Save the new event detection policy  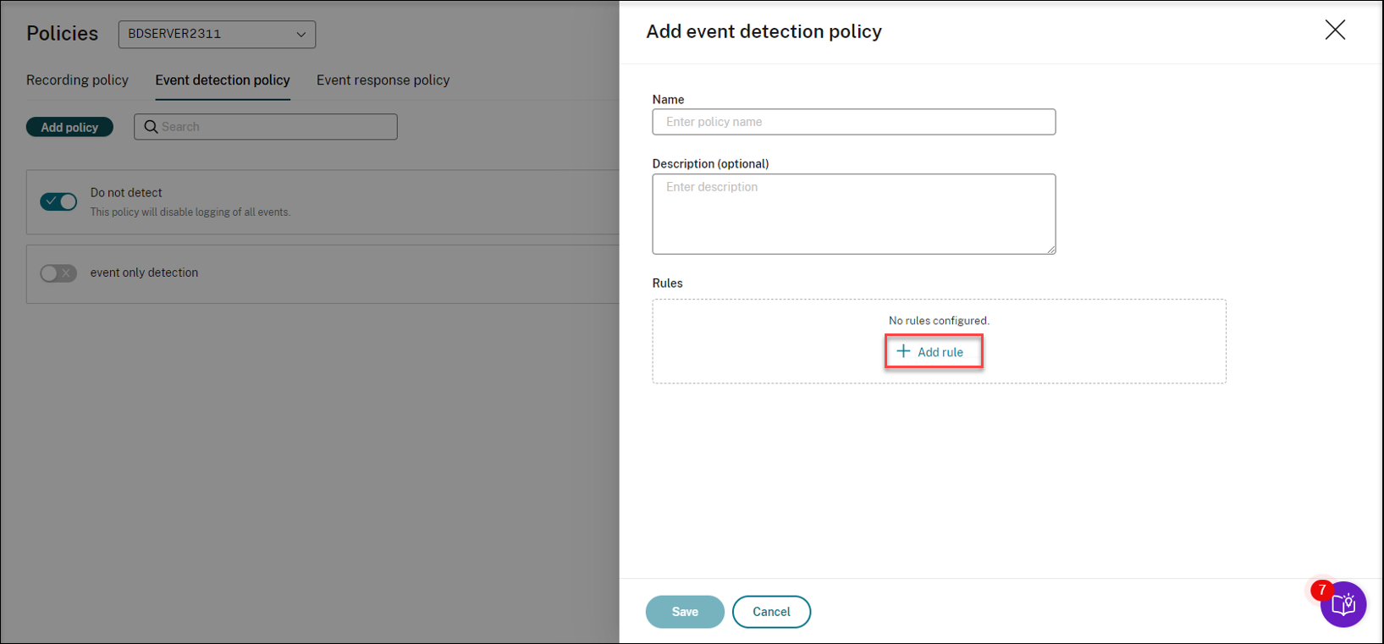coord(685,612)
